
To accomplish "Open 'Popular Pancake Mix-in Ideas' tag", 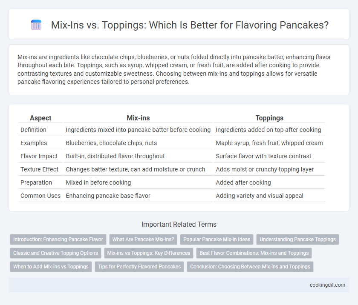I will coord(217,239).
